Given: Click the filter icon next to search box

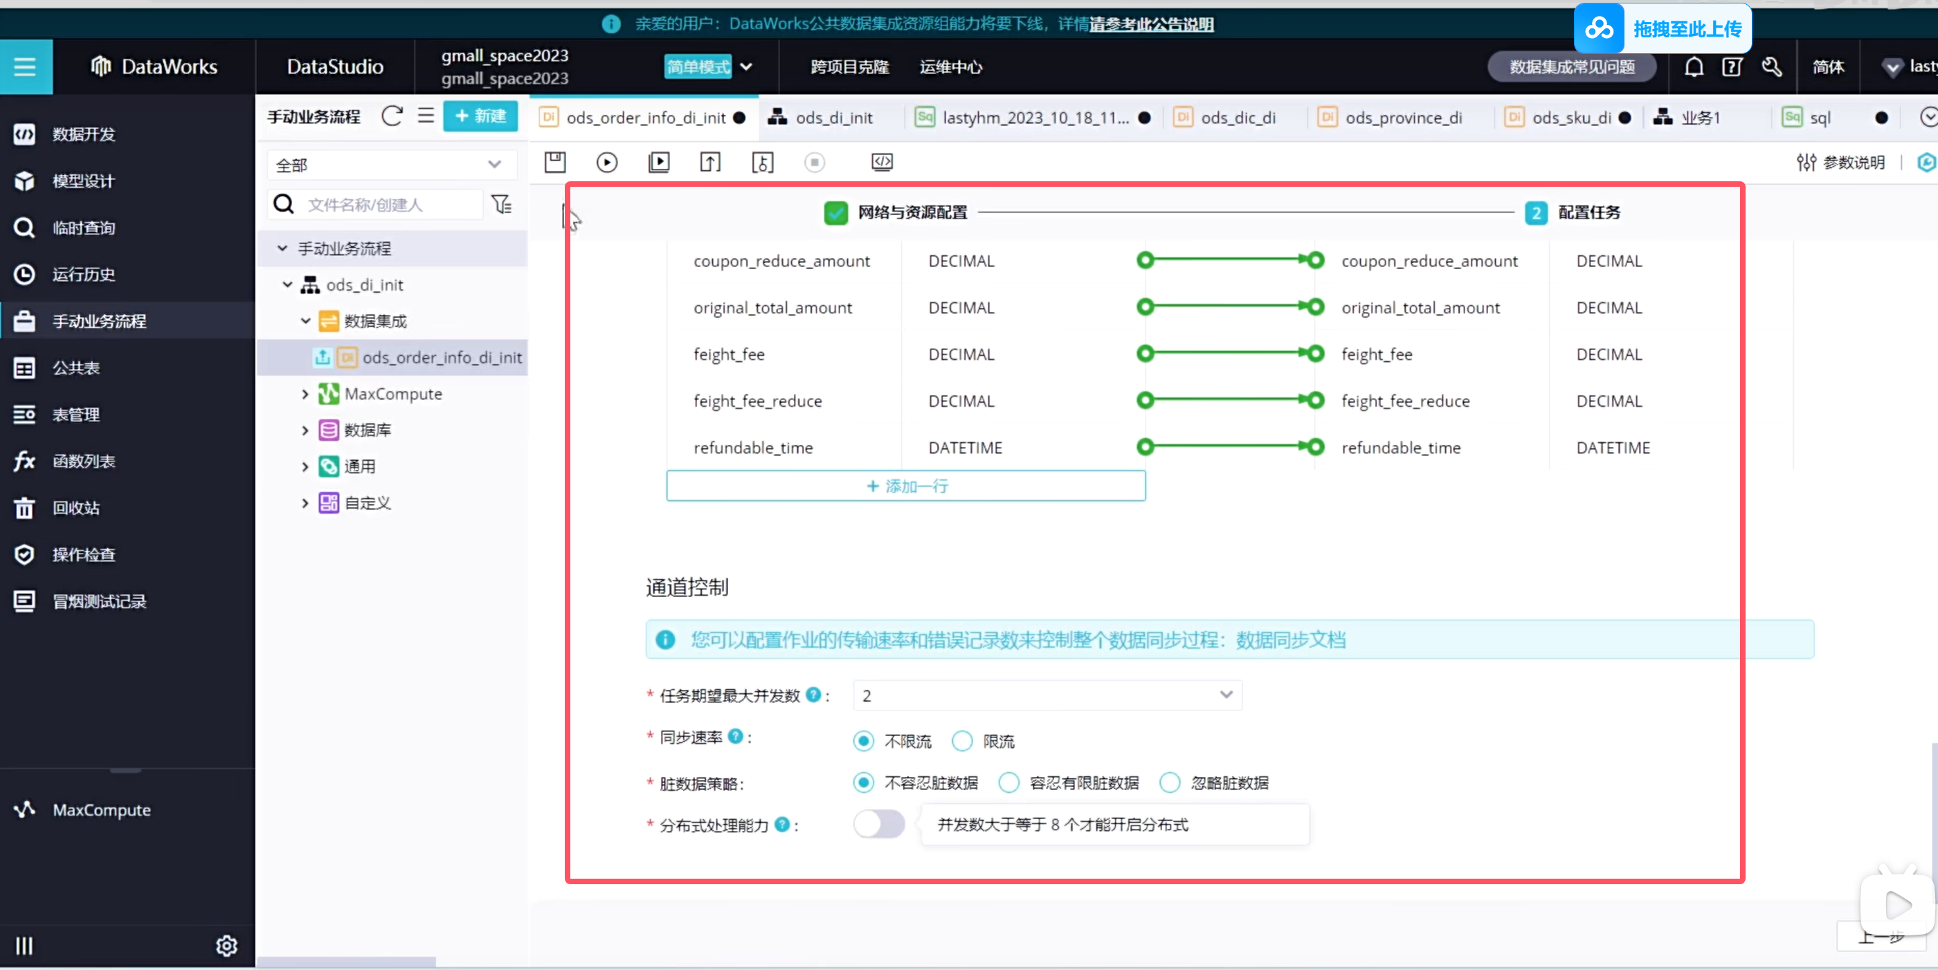Looking at the screenshot, I should tap(502, 205).
